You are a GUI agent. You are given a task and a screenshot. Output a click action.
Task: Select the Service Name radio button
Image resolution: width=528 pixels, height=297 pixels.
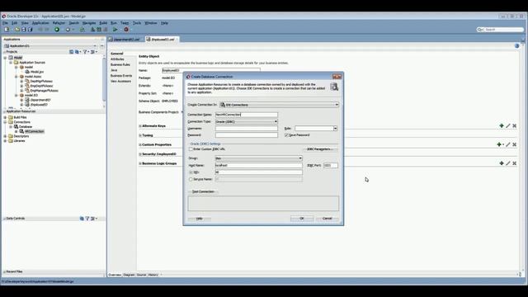191,179
